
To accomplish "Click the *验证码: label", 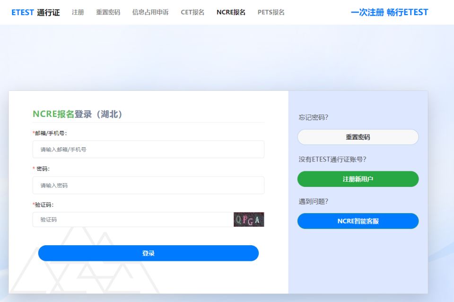I will tap(43, 204).
